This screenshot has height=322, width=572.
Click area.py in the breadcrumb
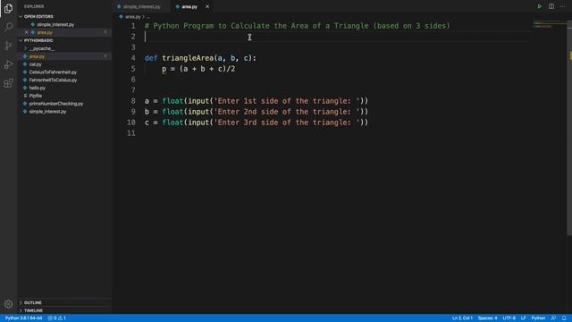tap(133, 17)
